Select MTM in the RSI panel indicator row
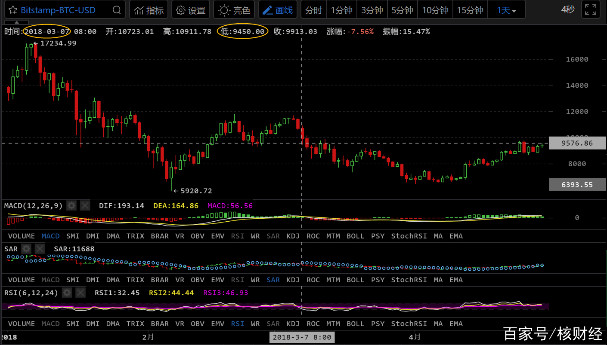The height and width of the screenshot is (345, 607). 333,324
